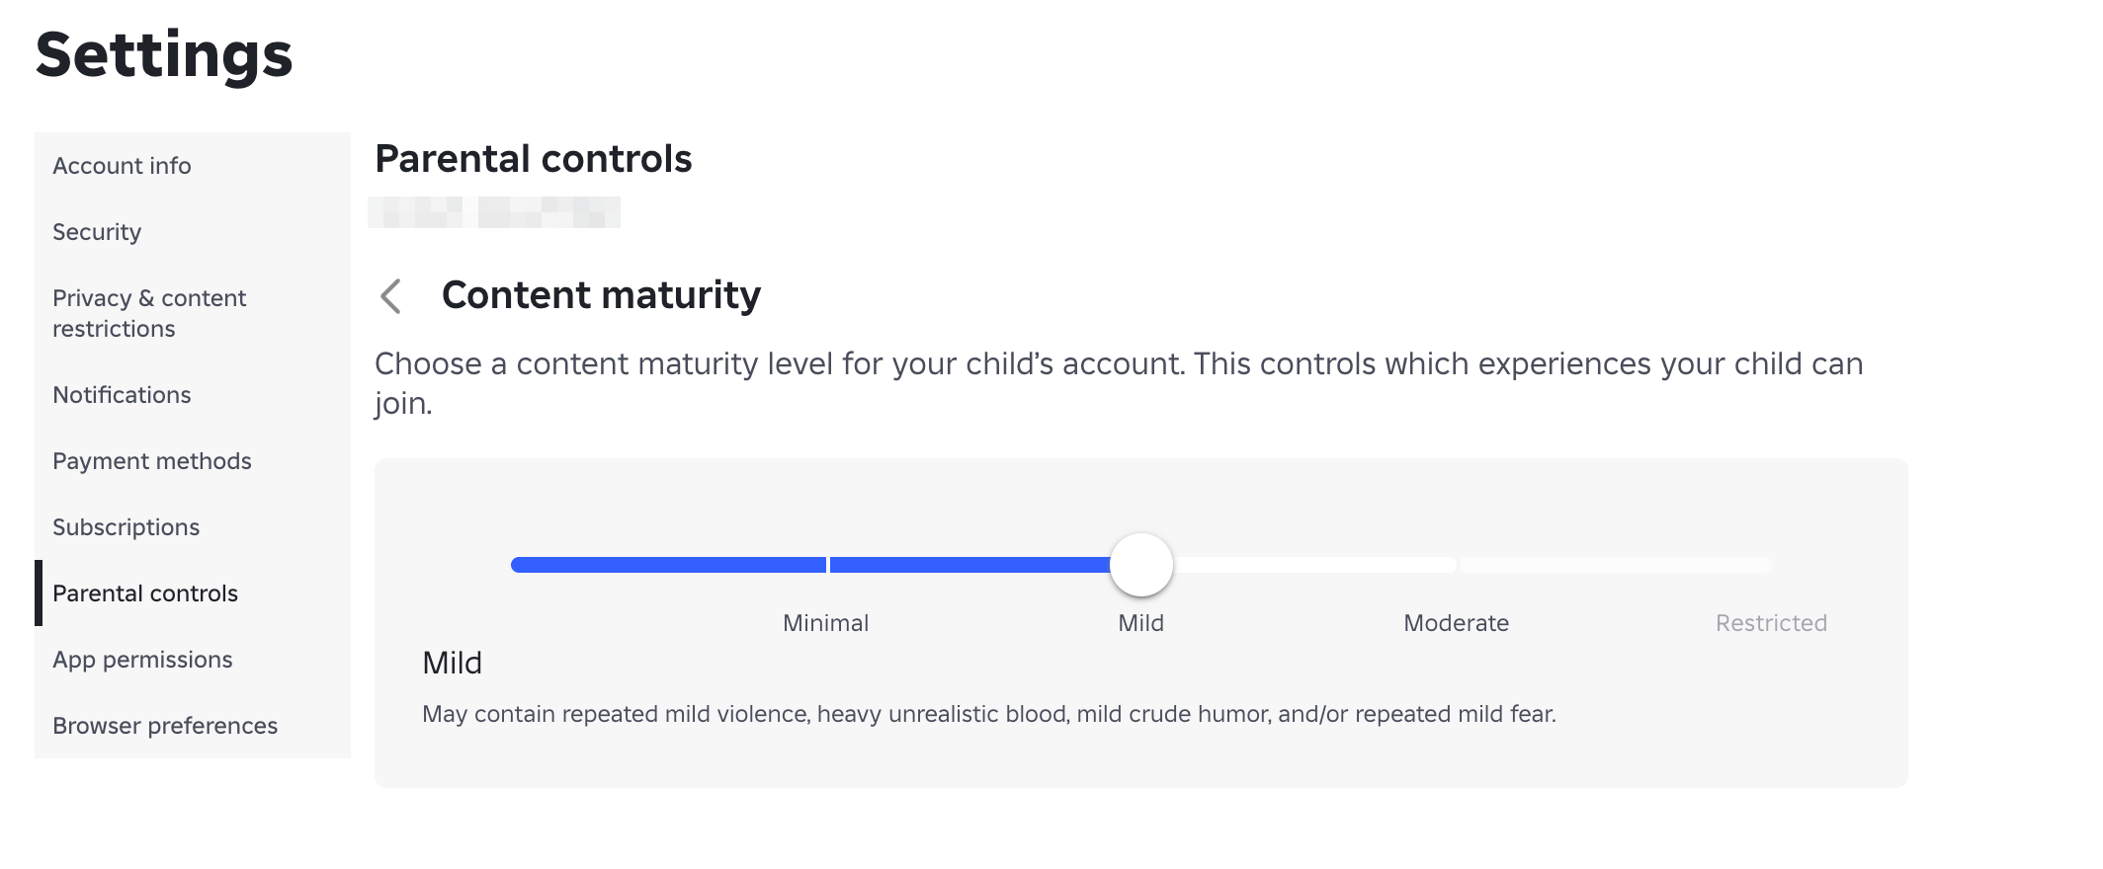Open Account info settings
The width and height of the screenshot is (2103, 869).
[123, 165]
